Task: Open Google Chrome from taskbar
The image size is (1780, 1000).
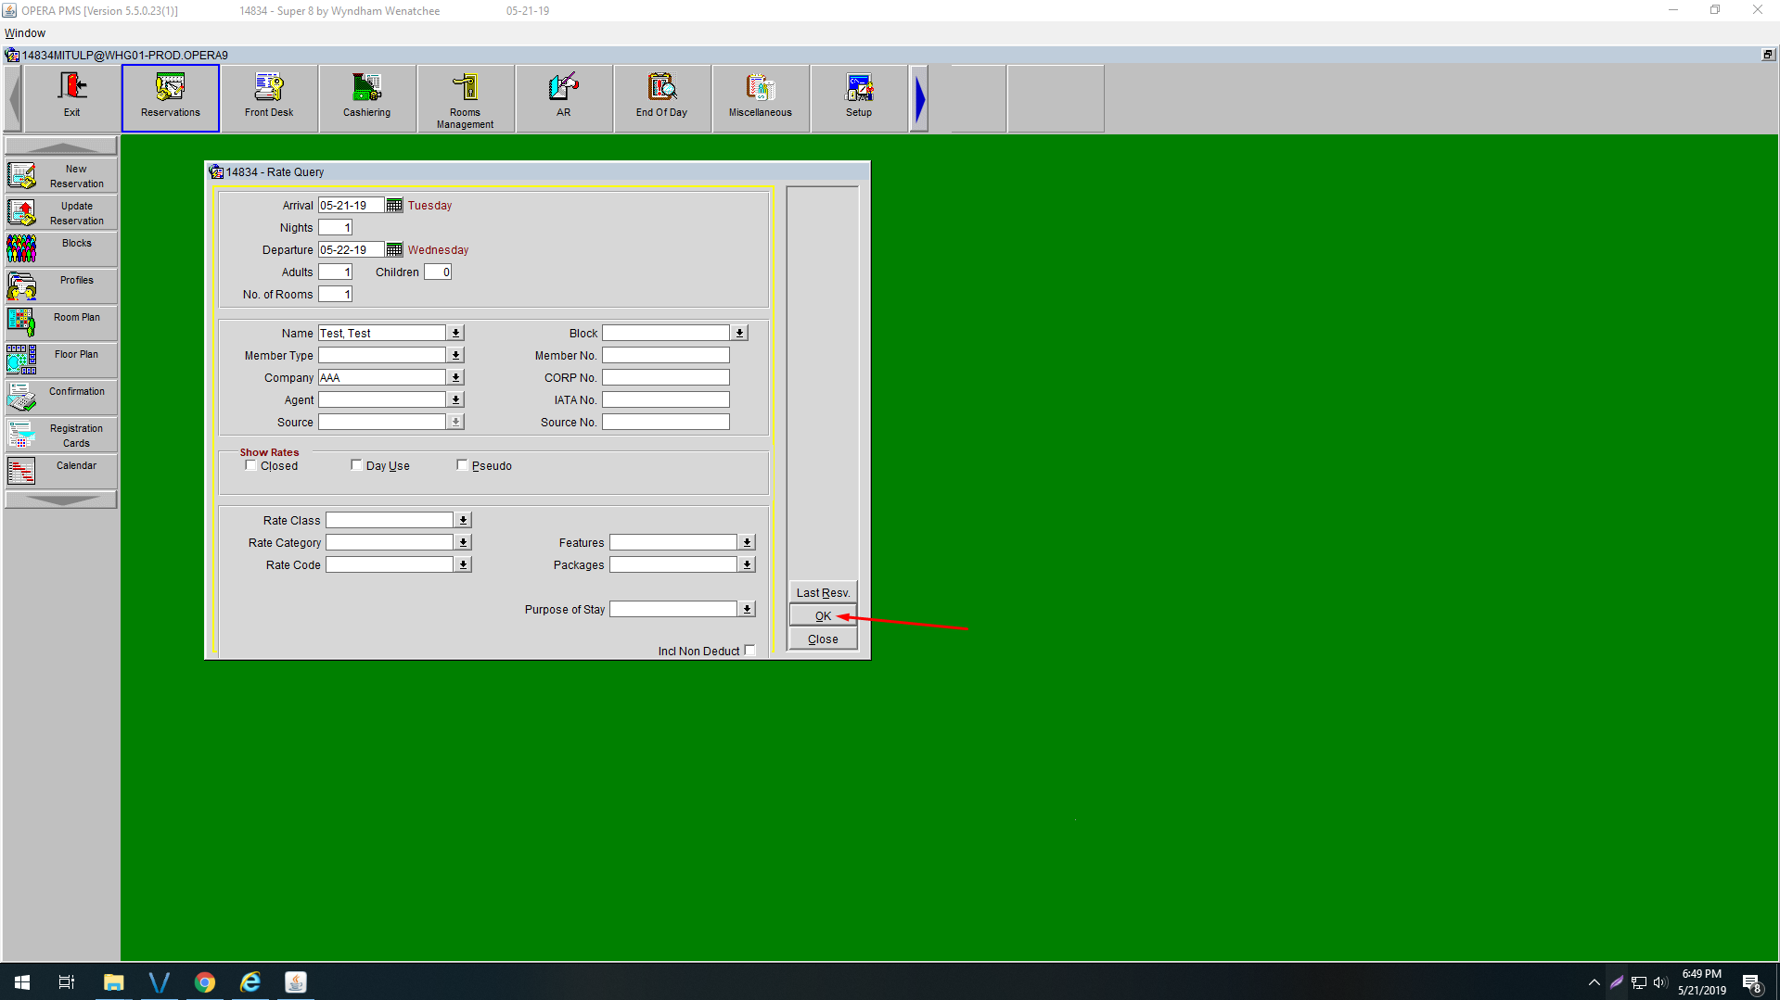Action: pyautogui.click(x=205, y=982)
